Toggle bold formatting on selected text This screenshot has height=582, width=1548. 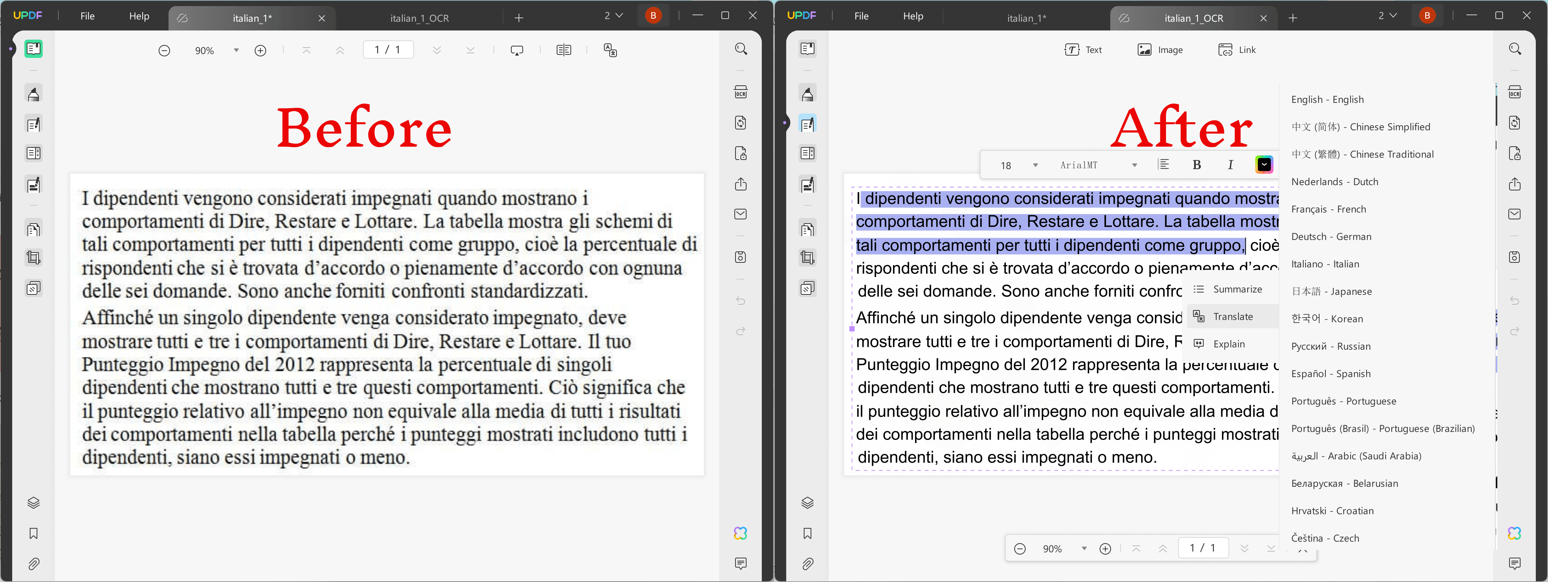click(x=1196, y=165)
